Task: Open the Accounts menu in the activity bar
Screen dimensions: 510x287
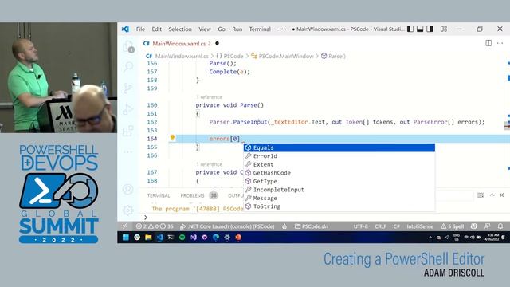Action: click(x=128, y=189)
